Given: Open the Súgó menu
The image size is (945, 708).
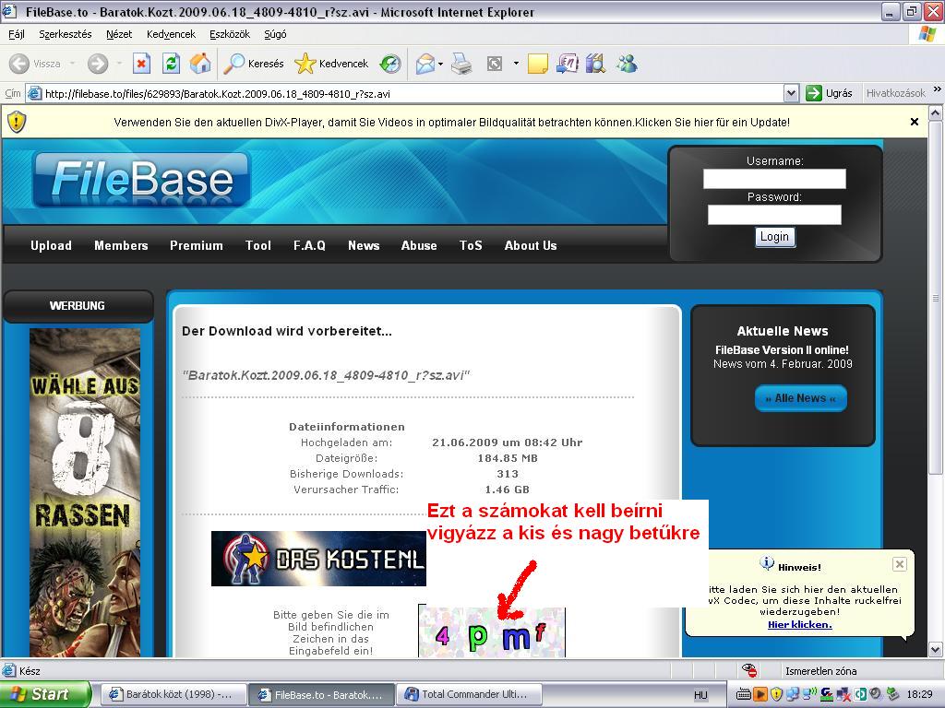Looking at the screenshot, I should click(275, 34).
